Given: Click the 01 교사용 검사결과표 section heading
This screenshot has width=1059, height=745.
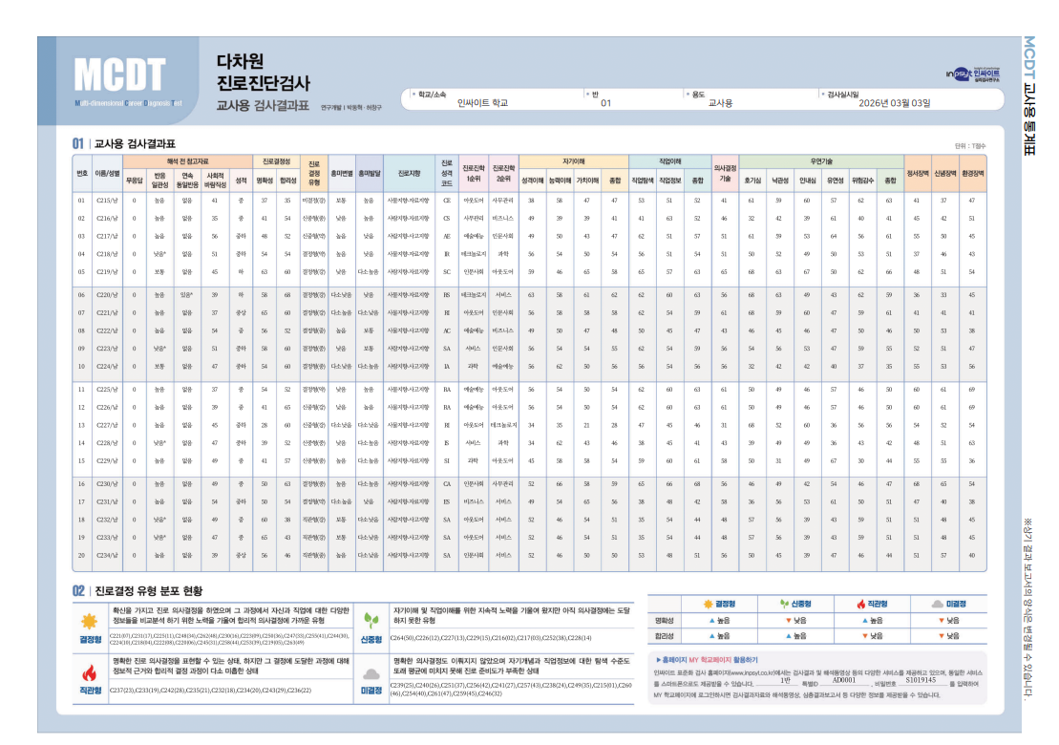Looking at the screenshot, I should pyautogui.click(x=123, y=143).
